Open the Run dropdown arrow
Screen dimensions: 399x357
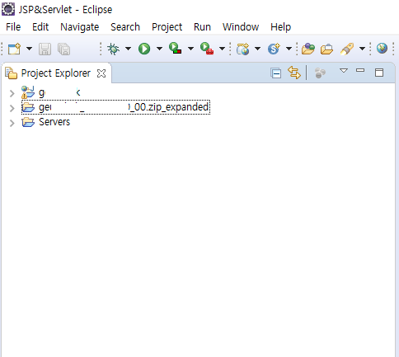coord(159,49)
